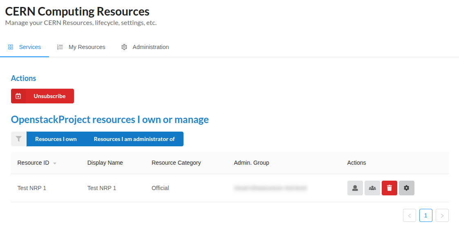Click the blurred Admin. Group cell
Viewport: 459px width, 235px height.
tap(270, 188)
